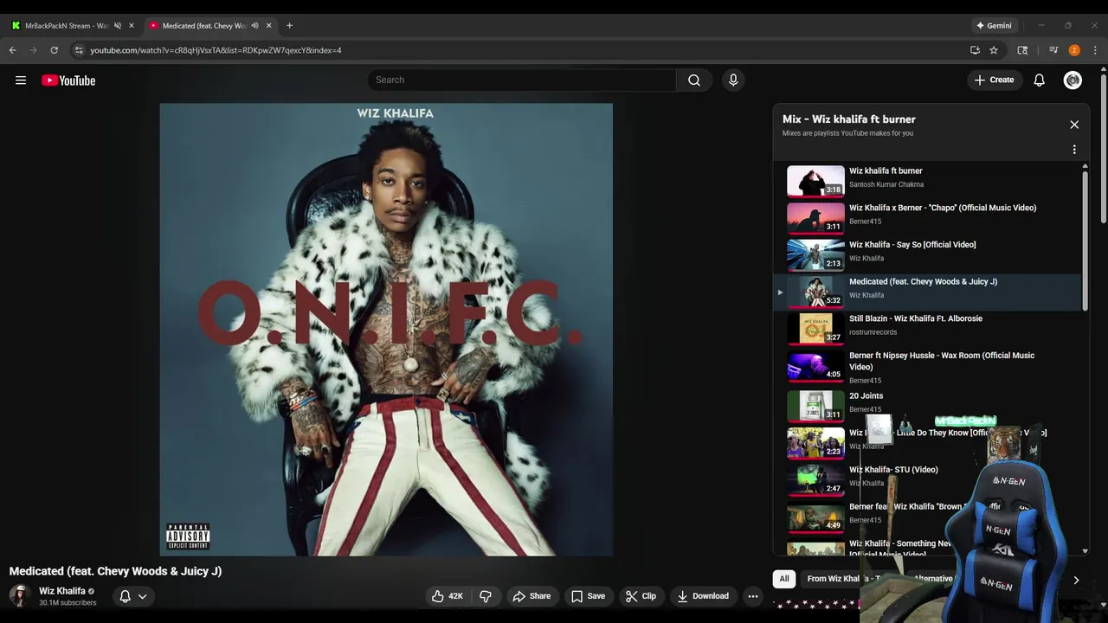Play 'Wiz khalifa ft burner' from playlist

(x=928, y=181)
